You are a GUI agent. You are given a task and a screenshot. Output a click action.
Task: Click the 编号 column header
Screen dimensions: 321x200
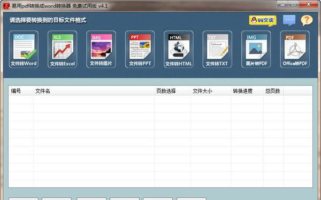click(x=21, y=91)
